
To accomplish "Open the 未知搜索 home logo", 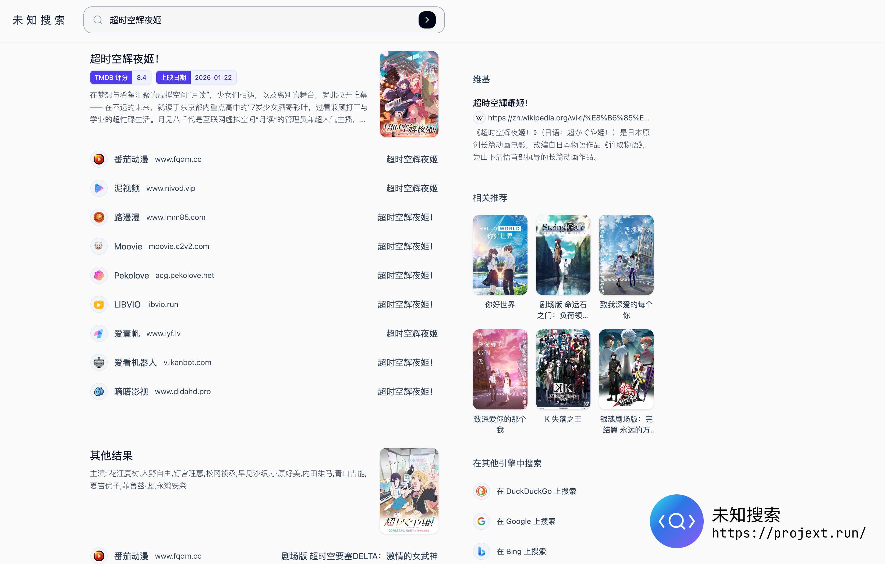I will tap(39, 20).
